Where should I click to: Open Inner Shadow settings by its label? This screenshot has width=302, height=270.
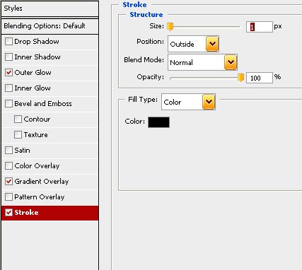[37, 57]
